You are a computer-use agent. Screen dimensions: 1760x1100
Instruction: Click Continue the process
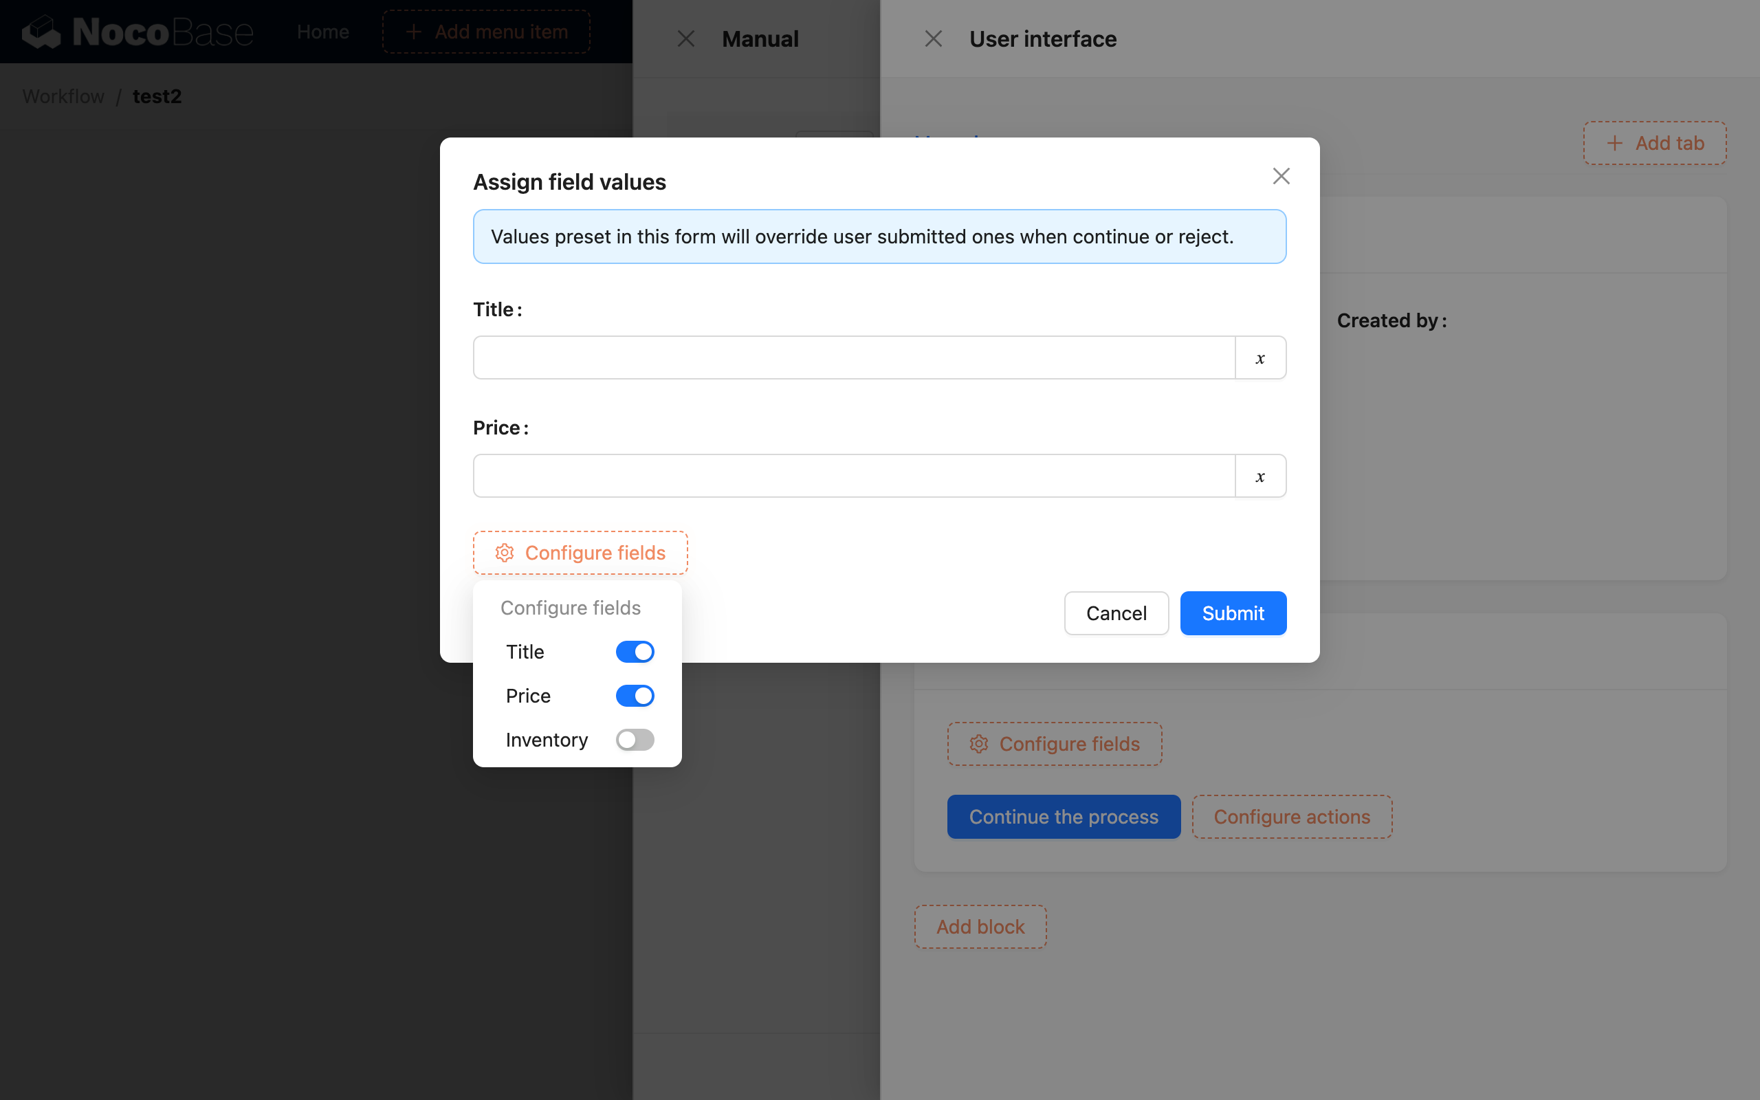(1063, 816)
